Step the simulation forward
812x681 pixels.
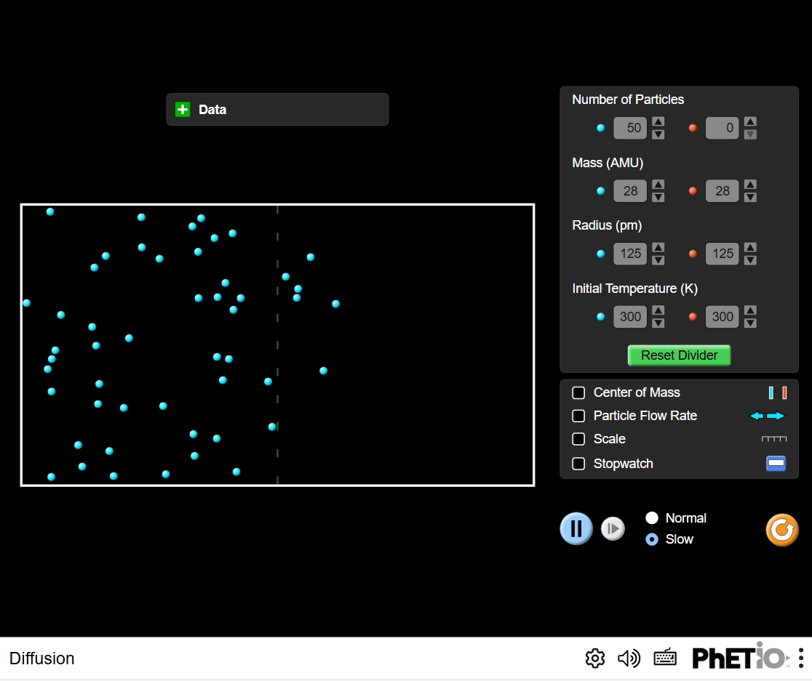[x=613, y=528]
